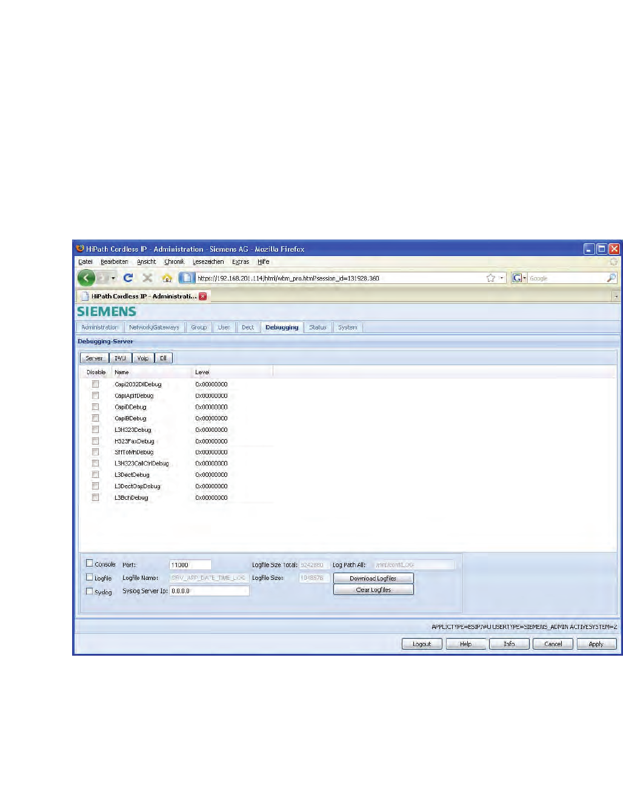Viewport: 623px width, 797px height.
Task: Enable the Console output checkbox
Action: 90,563
